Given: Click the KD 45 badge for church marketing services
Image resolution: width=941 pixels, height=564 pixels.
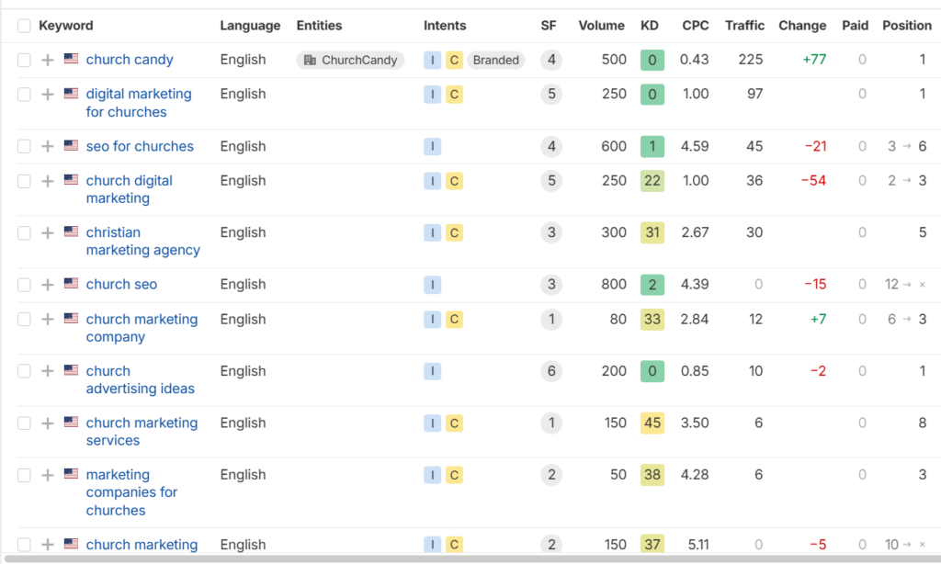Looking at the screenshot, I should (652, 423).
